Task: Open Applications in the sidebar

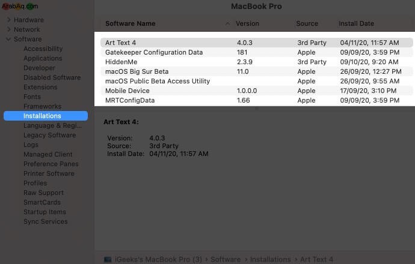Action: 43,58
